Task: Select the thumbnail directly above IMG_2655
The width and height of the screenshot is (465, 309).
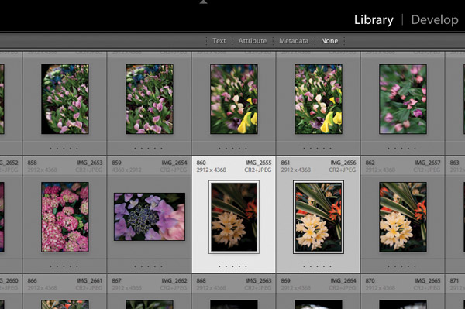Action: click(x=234, y=99)
